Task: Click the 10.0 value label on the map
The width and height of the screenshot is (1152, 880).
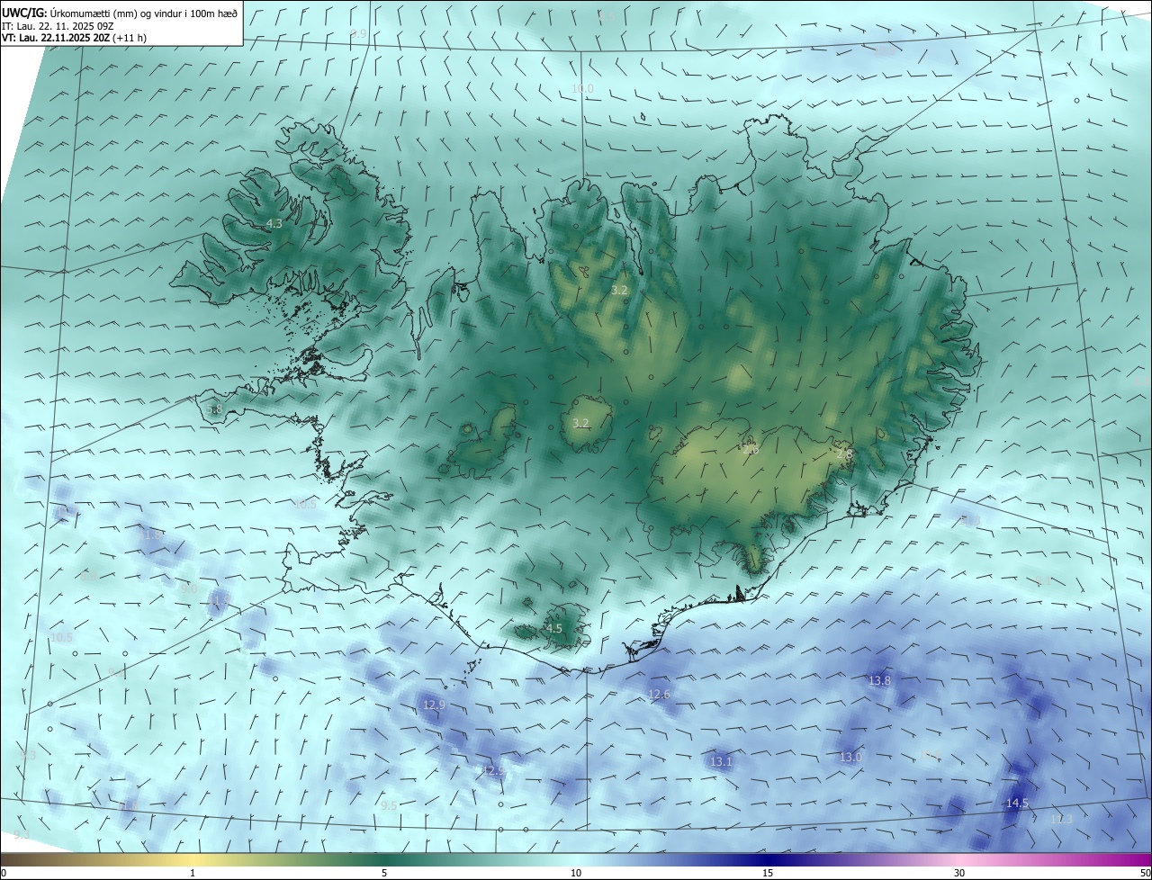Action: pyautogui.click(x=583, y=88)
